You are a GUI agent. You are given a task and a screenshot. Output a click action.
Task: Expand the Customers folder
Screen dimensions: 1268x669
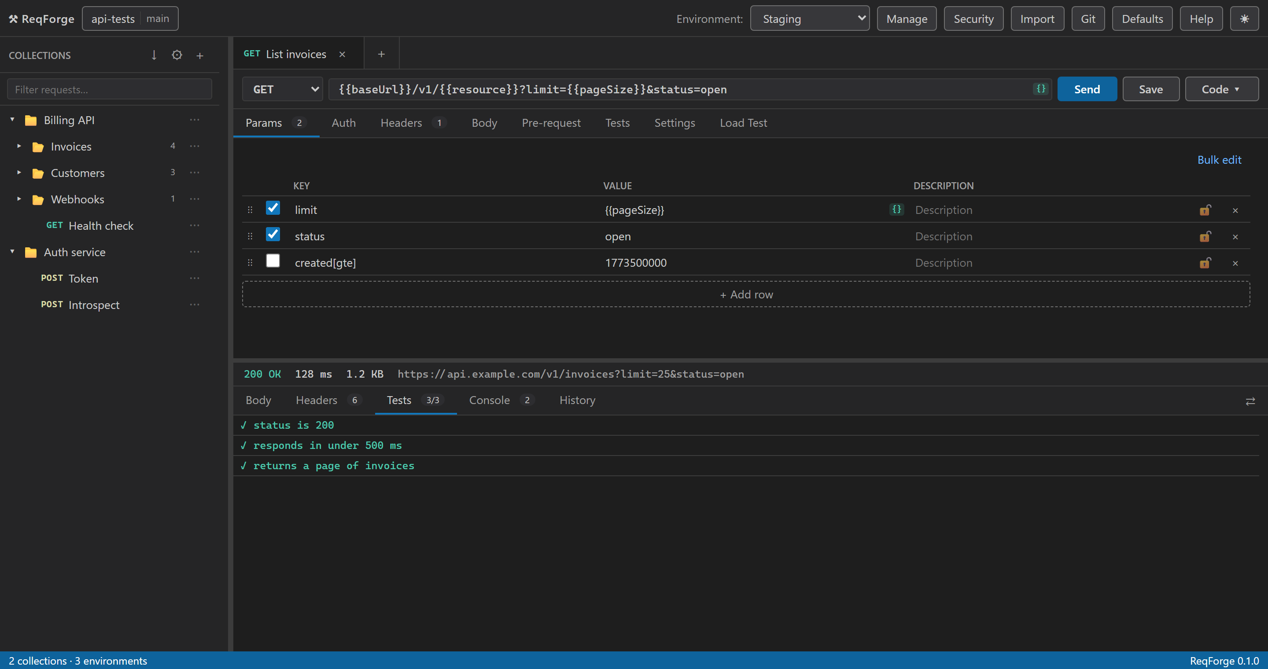click(x=19, y=173)
